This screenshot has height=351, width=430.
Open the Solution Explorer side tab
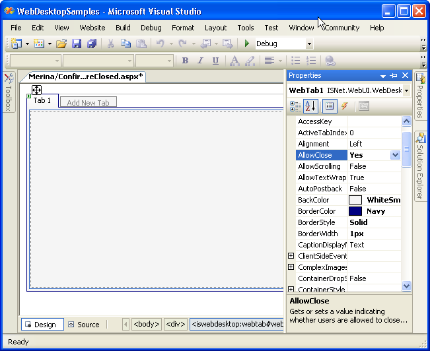(420, 166)
